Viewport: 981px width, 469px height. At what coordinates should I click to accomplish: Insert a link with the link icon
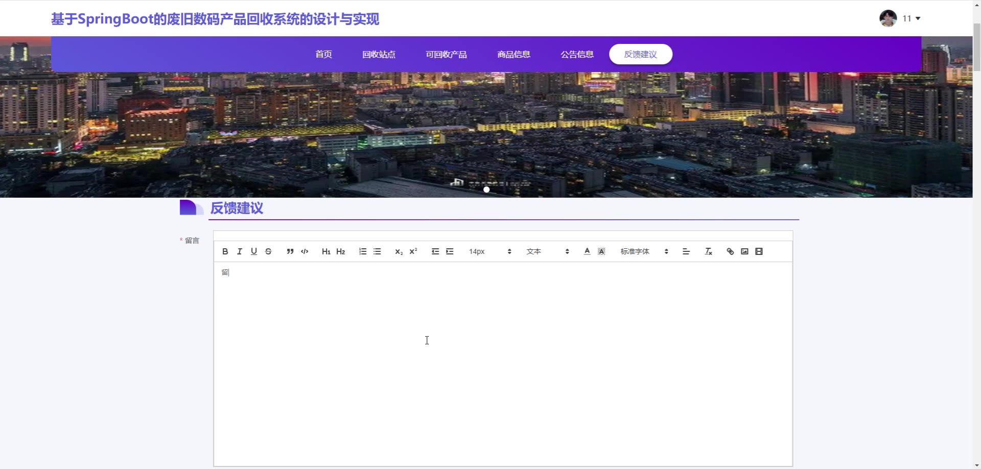[730, 251]
